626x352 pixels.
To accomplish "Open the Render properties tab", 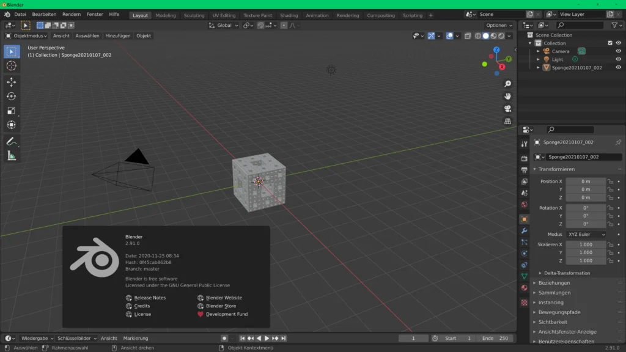I will tap(524, 158).
